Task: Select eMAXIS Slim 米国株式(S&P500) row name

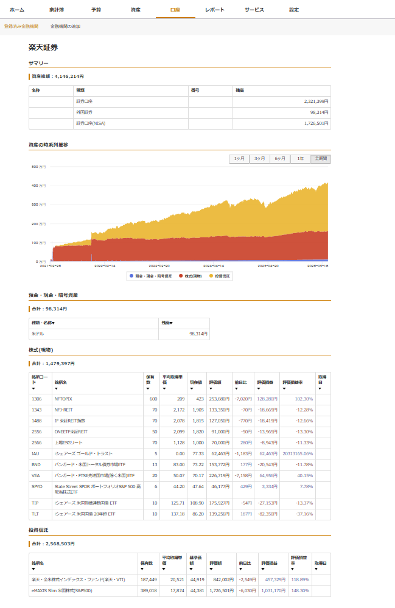Action: click(x=61, y=591)
